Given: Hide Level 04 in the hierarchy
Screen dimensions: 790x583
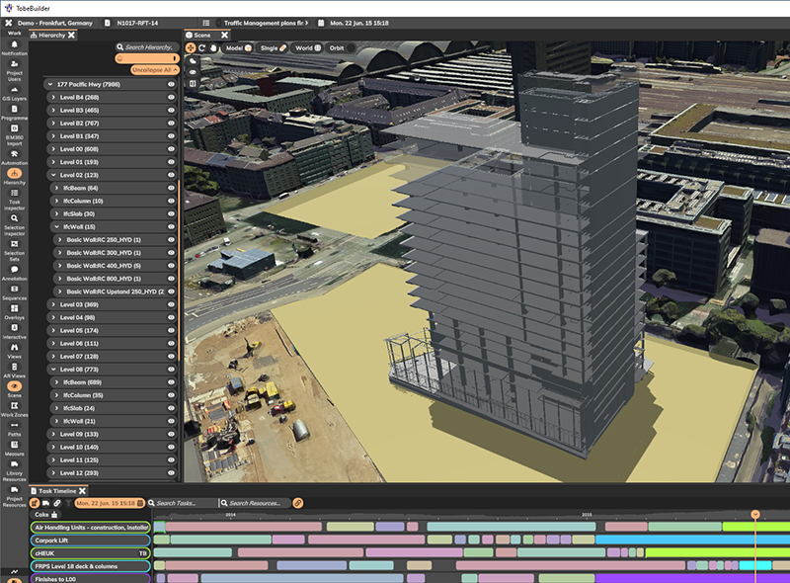Looking at the screenshot, I should pos(169,318).
